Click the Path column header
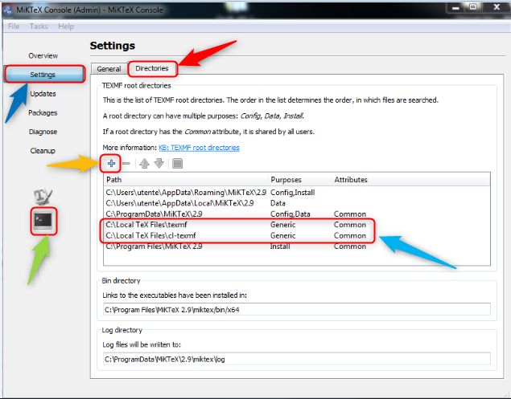Viewport: 511px width, 399px height. point(187,180)
